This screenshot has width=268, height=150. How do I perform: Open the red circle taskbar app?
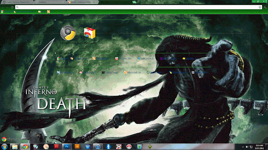pos(129,147)
